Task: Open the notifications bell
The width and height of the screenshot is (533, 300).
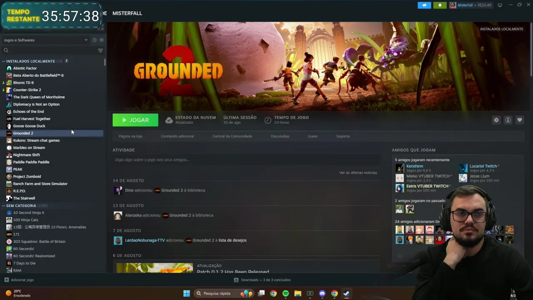Action: [440, 5]
